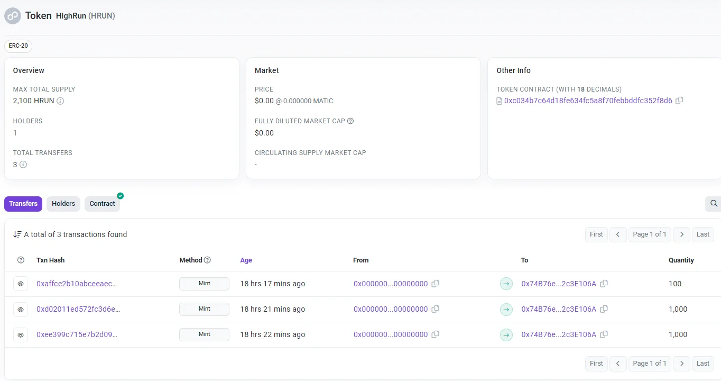
Task: Click info icon beside total transfers count 3
Action: click(23, 165)
